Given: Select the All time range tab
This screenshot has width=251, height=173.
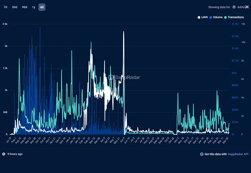Looking at the screenshot, I should pyautogui.click(x=42, y=7).
